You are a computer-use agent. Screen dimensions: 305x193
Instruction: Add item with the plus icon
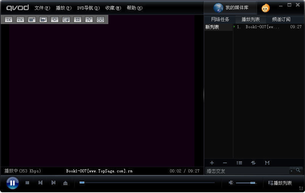212,163
